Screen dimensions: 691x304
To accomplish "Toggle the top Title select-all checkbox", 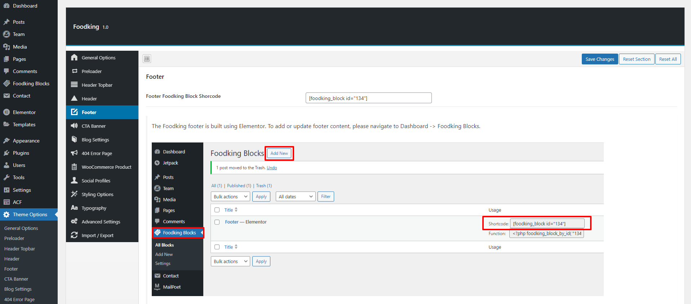I will [x=217, y=210].
